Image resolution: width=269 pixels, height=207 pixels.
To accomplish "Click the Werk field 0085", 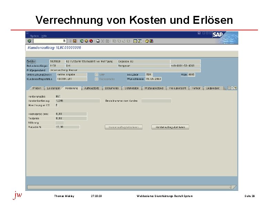I will coord(191,75).
